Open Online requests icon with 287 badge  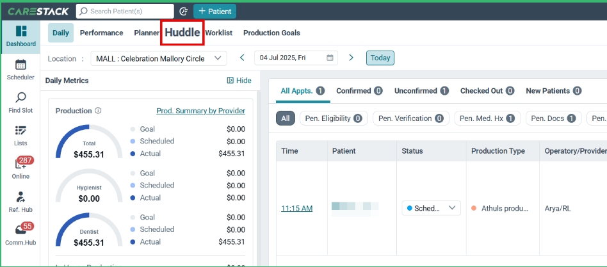point(20,163)
